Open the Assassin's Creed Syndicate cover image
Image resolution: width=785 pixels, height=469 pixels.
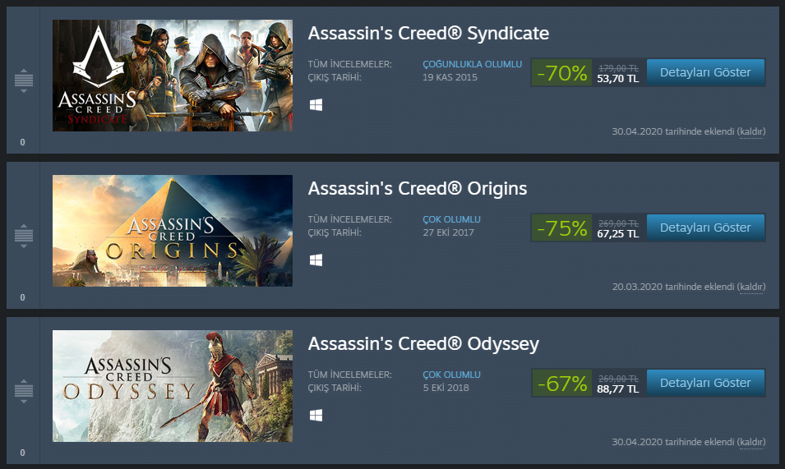pyautogui.click(x=173, y=75)
